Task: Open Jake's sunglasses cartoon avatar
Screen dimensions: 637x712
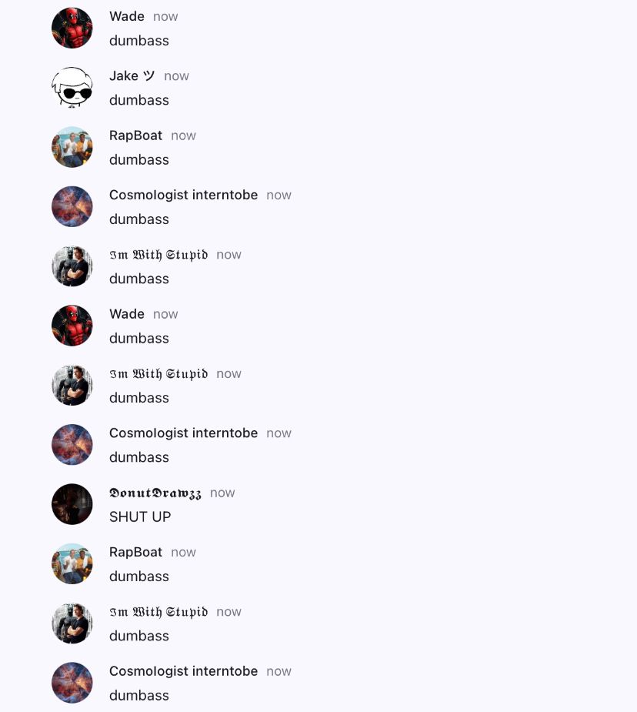Action: click(72, 88)
